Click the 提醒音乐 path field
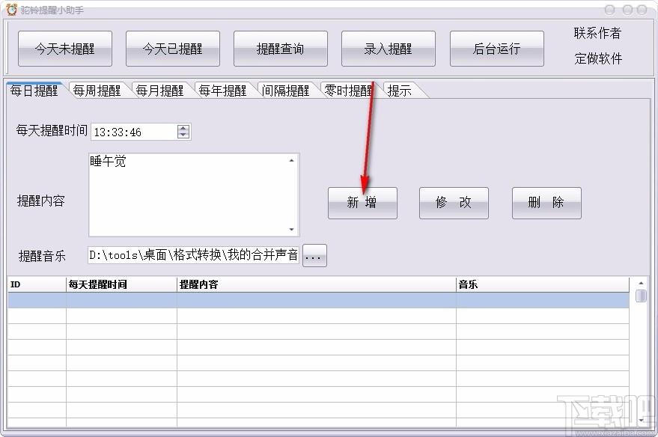The height and width of the screenshot is (437, 658). point(193,255)
